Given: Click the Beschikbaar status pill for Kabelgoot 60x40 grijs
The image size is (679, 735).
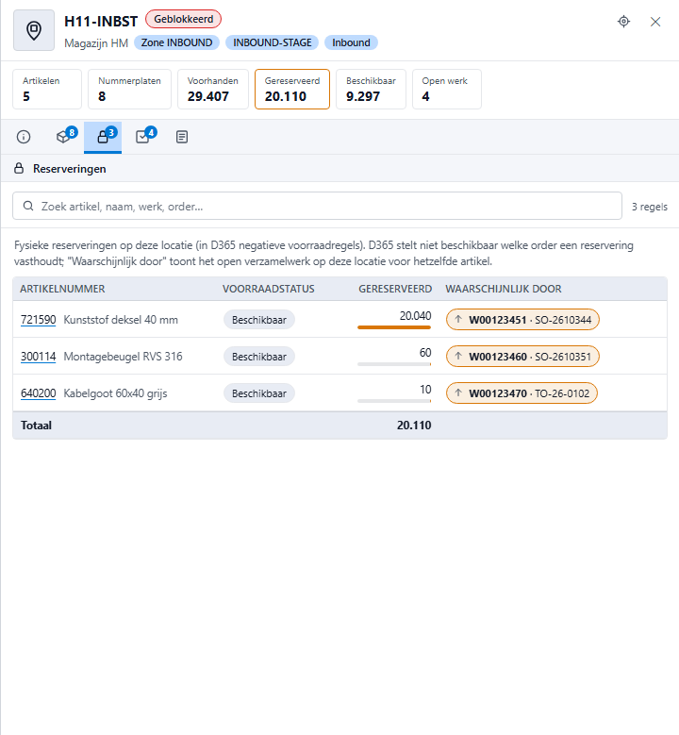Looking at the screenshot, I should 259,393.
